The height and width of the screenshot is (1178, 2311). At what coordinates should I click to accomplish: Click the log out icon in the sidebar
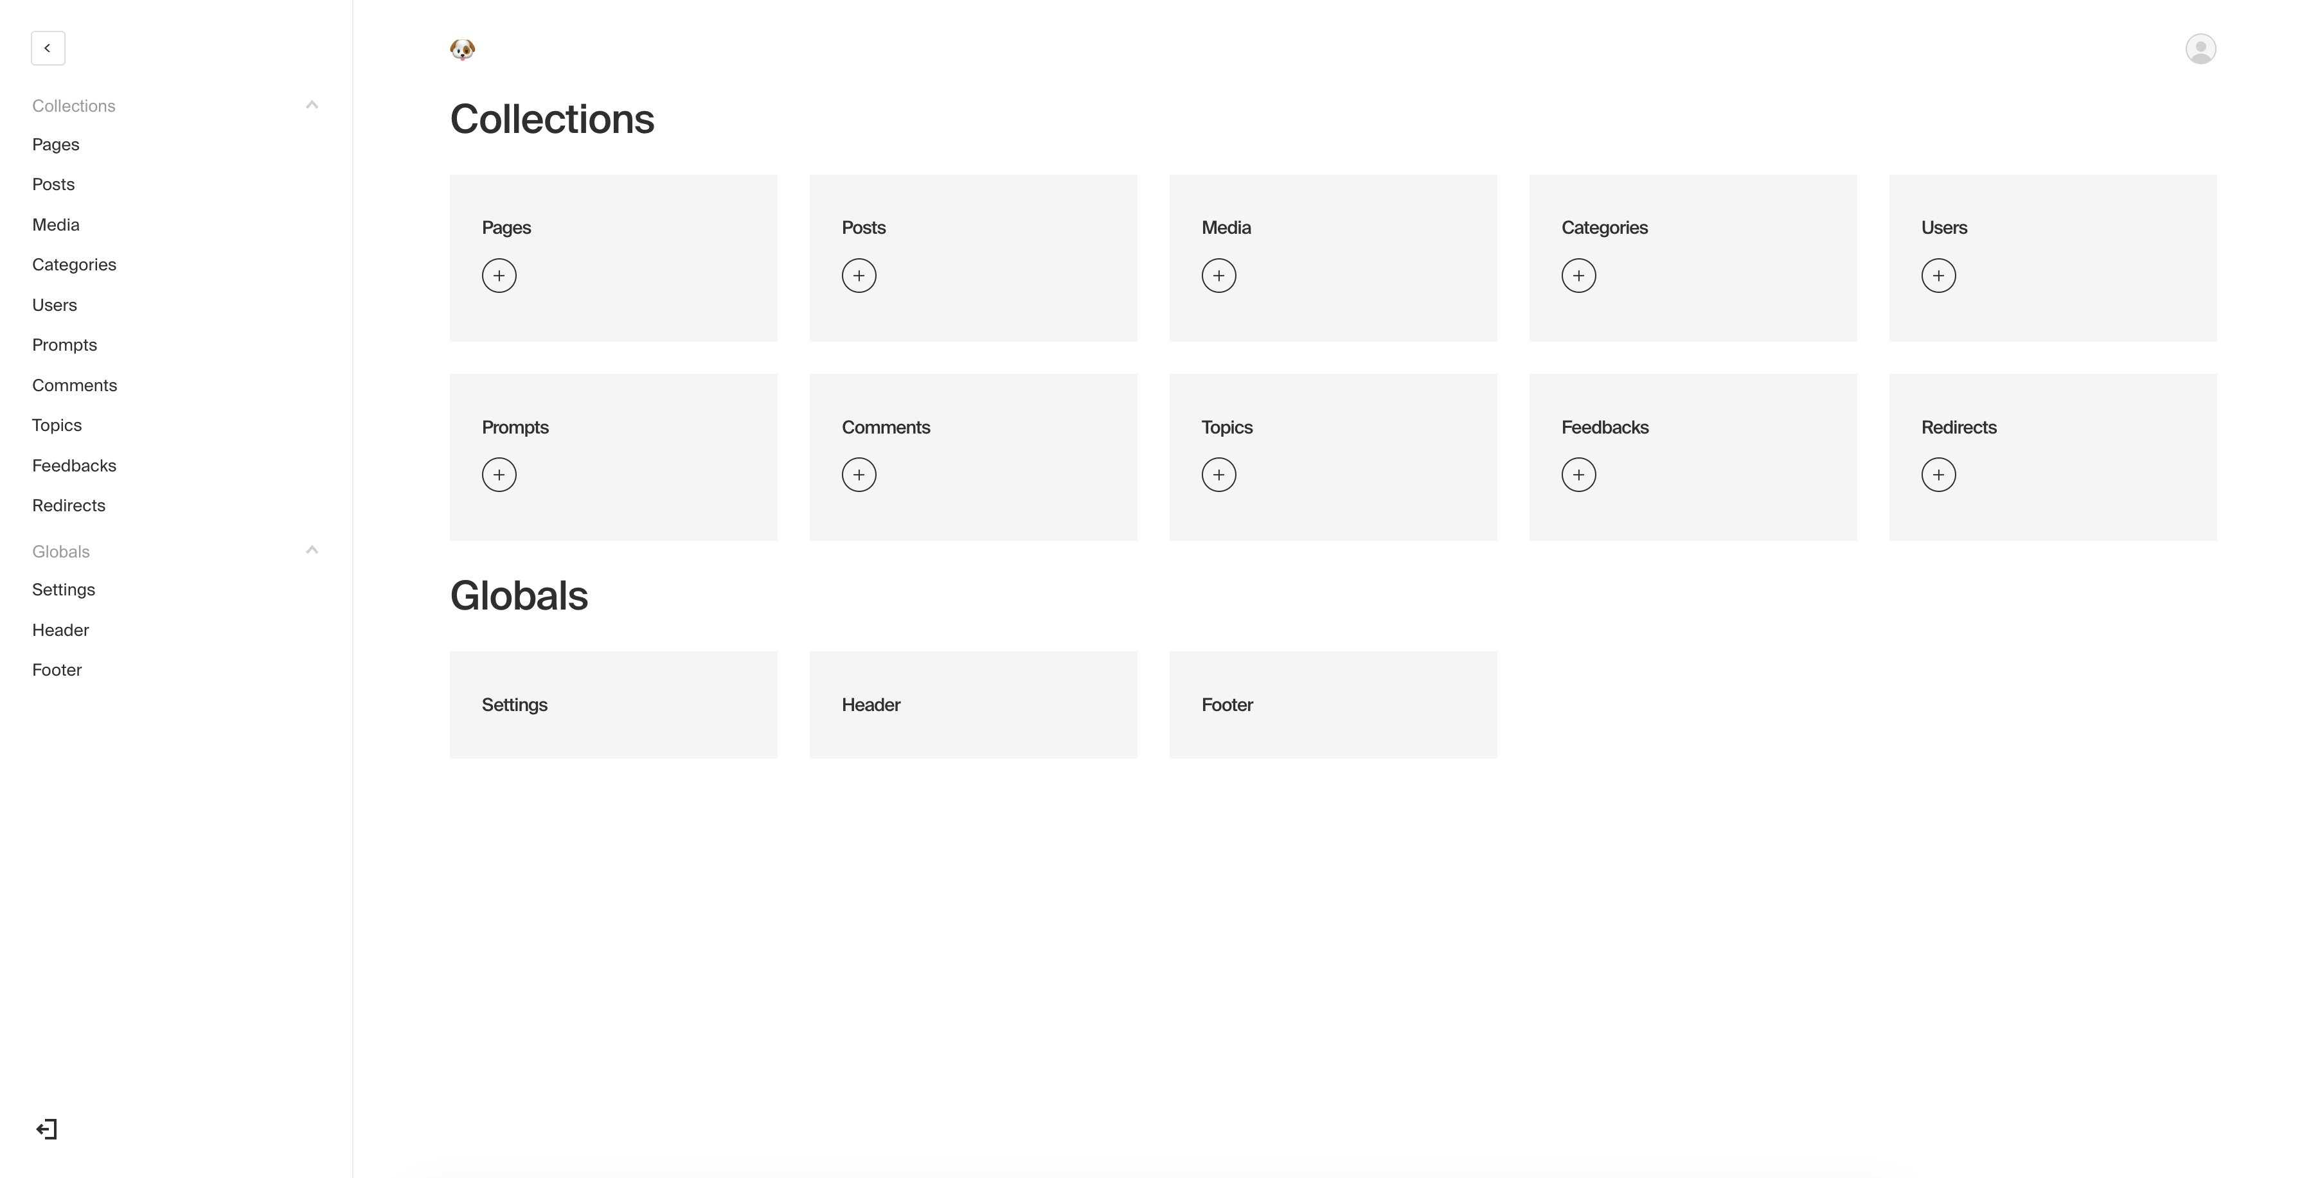47,1129
